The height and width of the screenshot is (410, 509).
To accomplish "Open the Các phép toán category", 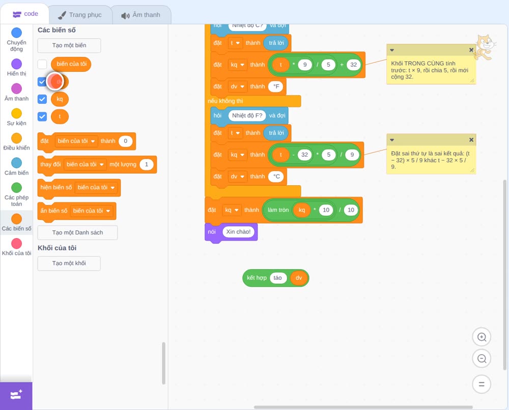I will coord(17,194).
